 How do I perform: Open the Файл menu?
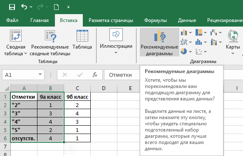pos(12,20)
